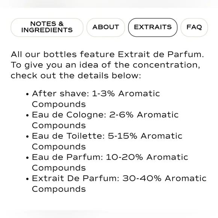The image size is (218, 218).
Task: Click the Eau de Parfum 10-20% list item
Action: coord(110,162)
